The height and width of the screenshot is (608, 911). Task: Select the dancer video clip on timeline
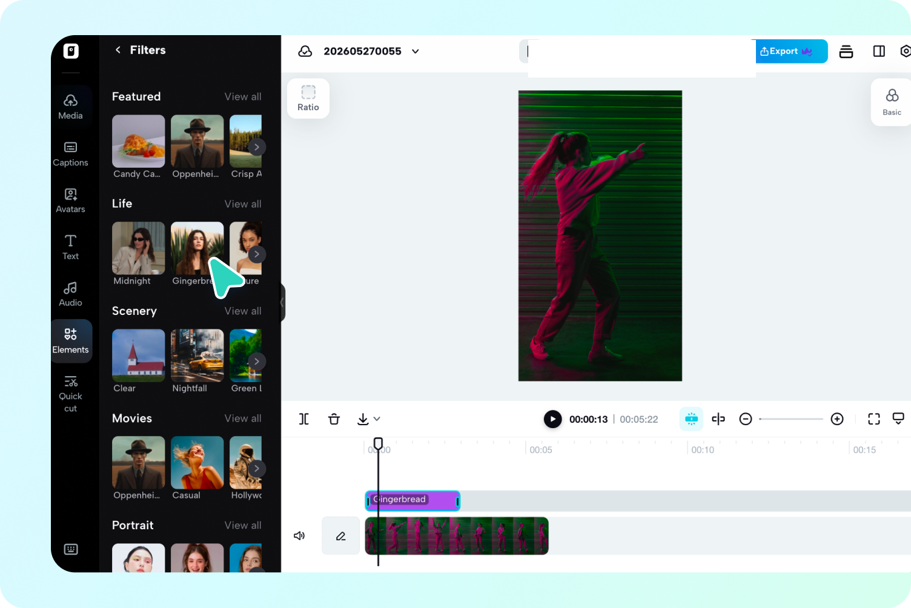(457, 536)
